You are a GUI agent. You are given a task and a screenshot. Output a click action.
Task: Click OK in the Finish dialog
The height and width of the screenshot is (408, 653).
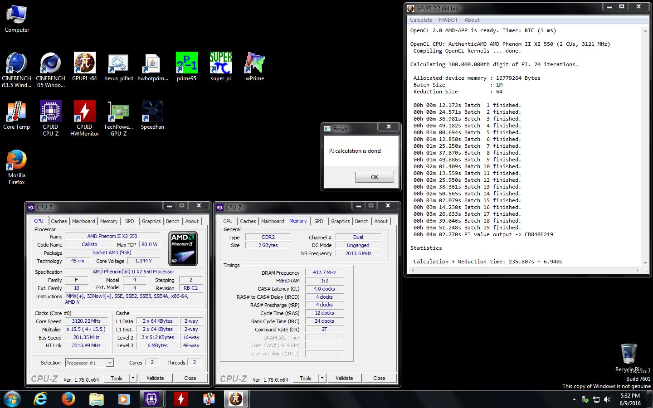click(375, 177)
